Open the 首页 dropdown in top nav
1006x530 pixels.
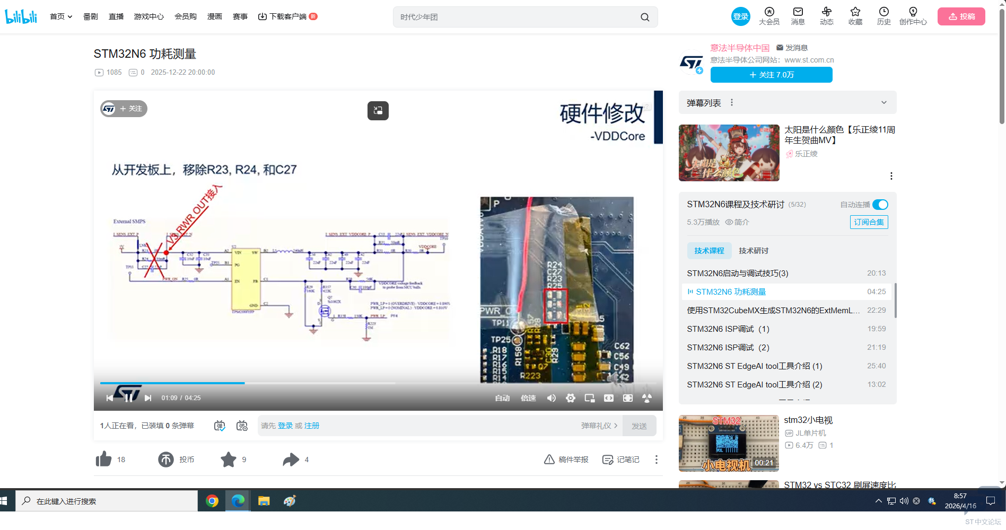61,16
